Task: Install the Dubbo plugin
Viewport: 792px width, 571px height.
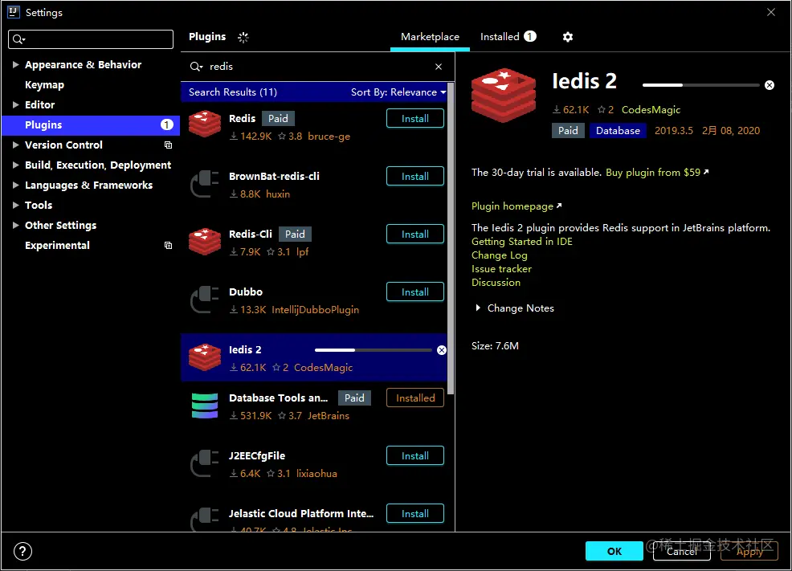Action: coord(415,292)
